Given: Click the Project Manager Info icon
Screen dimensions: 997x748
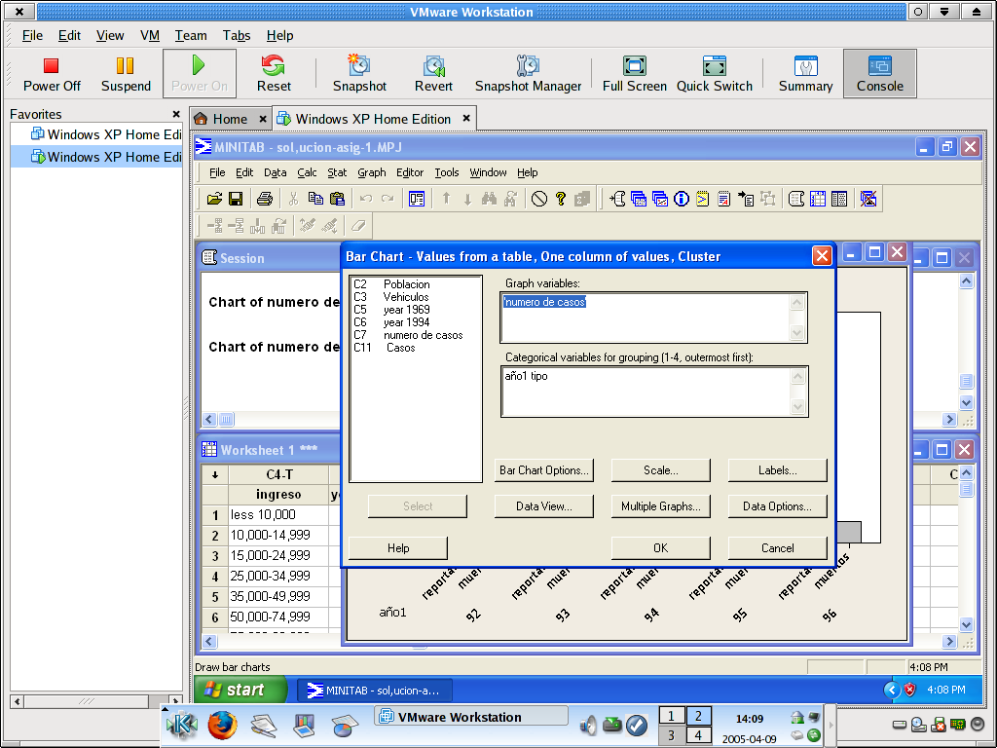Looking at the screenshot, I should tap(681, 199).
